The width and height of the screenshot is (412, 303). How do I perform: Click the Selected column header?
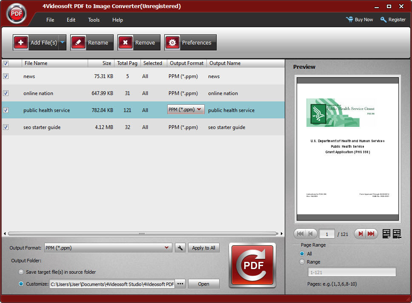[154, 63]
